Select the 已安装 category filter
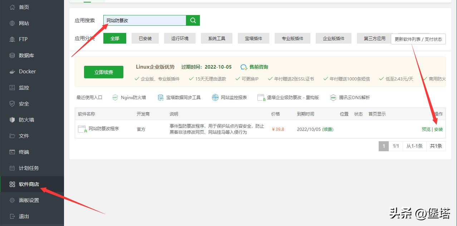 click(145, 38)
